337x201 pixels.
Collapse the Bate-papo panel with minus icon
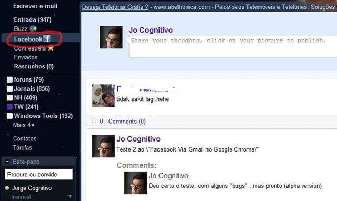pyautogui.click(x=7, y=162)
